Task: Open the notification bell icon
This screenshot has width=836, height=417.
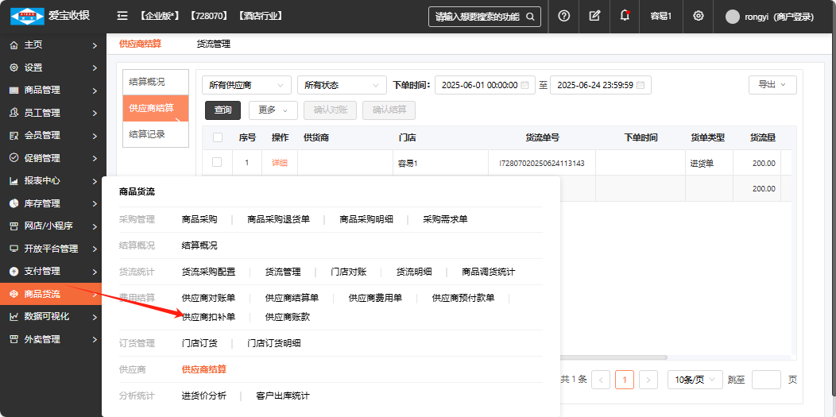Action: [625, 16]
